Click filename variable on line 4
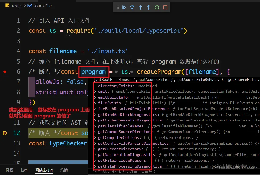 (x=63, y=51)
